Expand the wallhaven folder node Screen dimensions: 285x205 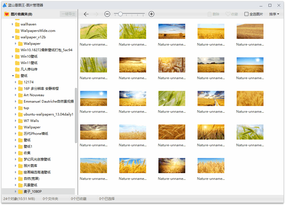point(13,24)
